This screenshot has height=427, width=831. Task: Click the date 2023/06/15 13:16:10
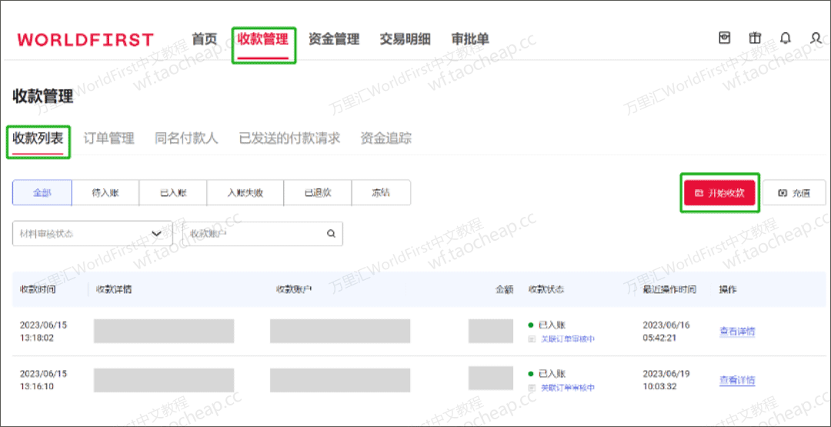coord(43,380)
